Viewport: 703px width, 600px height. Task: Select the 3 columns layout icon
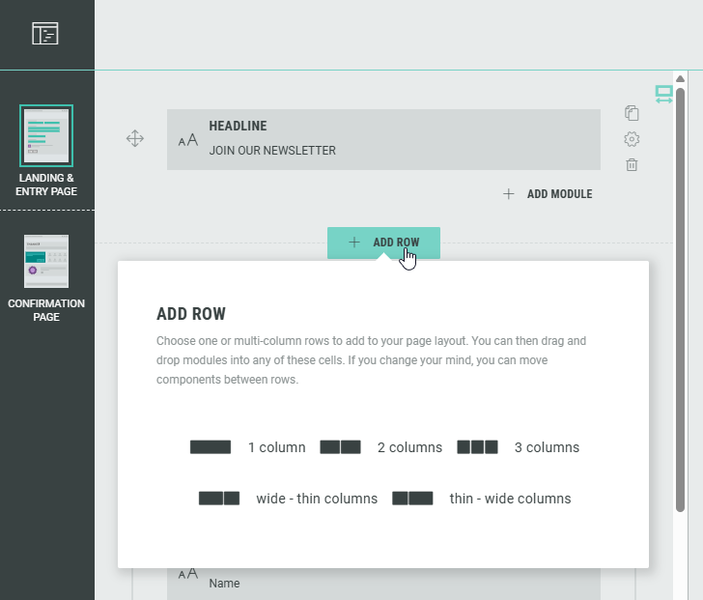[477, 447]
